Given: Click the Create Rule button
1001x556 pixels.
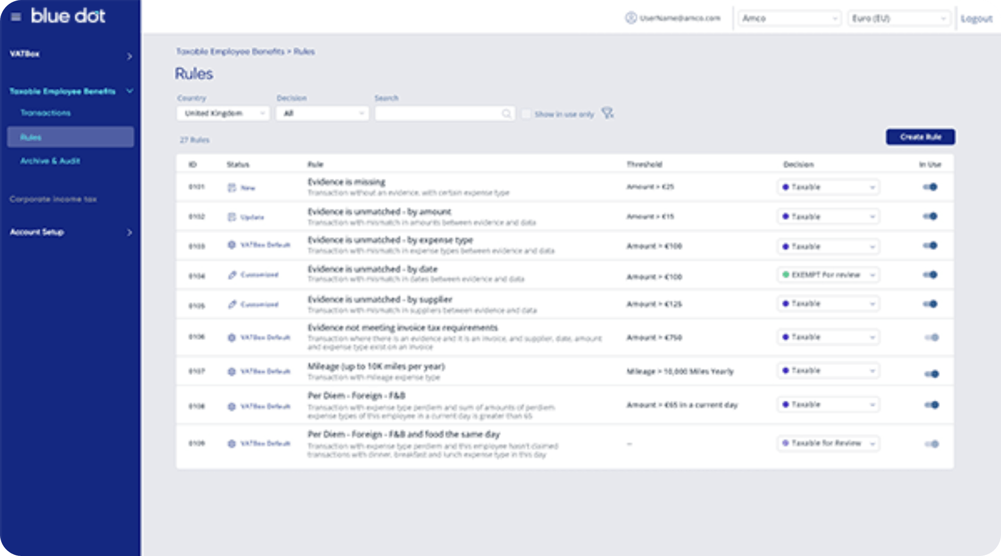Looking at the screenshot, I should pyautogui.click(x=920, y=137).
